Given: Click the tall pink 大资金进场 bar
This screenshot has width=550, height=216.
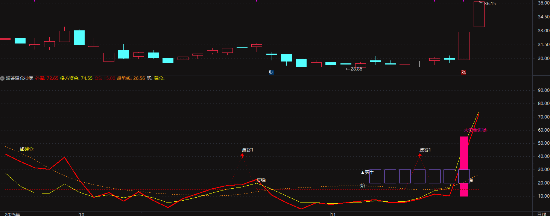Looking at the screenshot, I should [464, 166].
